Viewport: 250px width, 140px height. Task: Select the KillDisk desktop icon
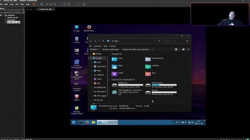click(77, 98)
